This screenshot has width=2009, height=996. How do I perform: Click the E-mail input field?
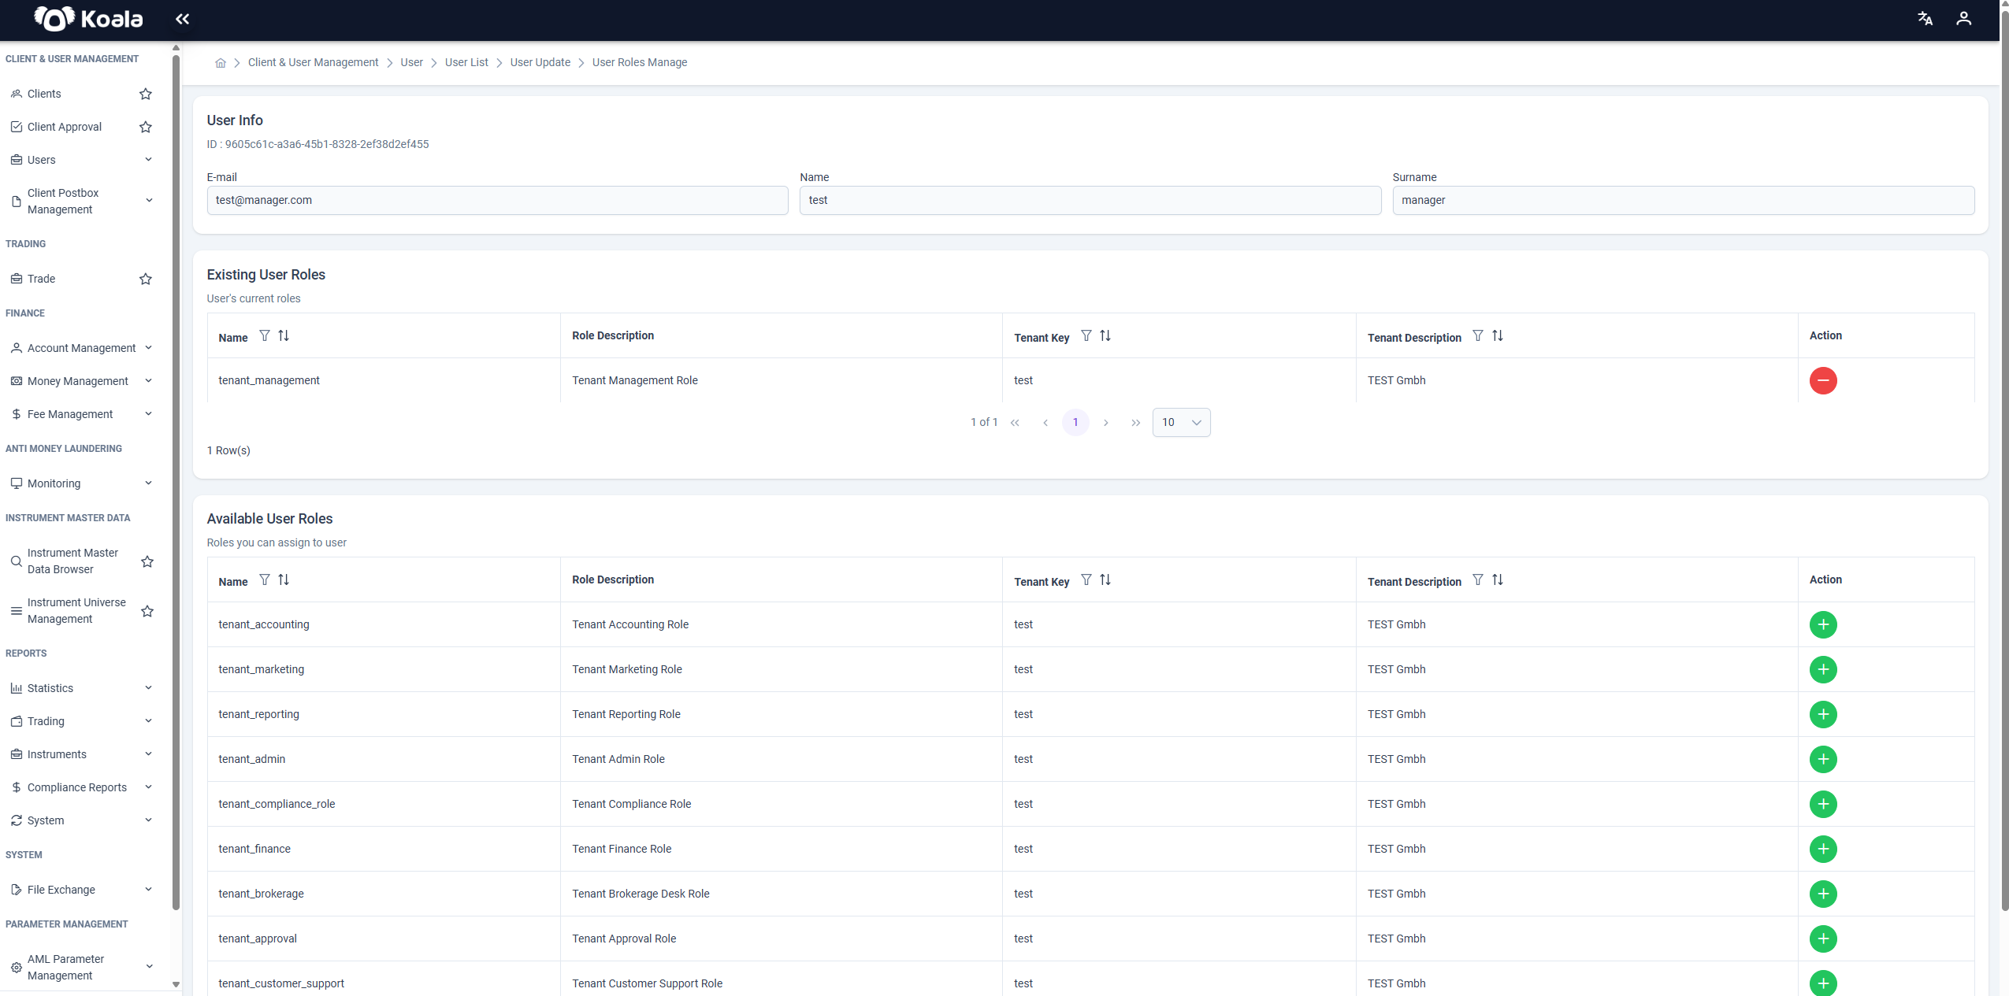(x=497, y=200)
